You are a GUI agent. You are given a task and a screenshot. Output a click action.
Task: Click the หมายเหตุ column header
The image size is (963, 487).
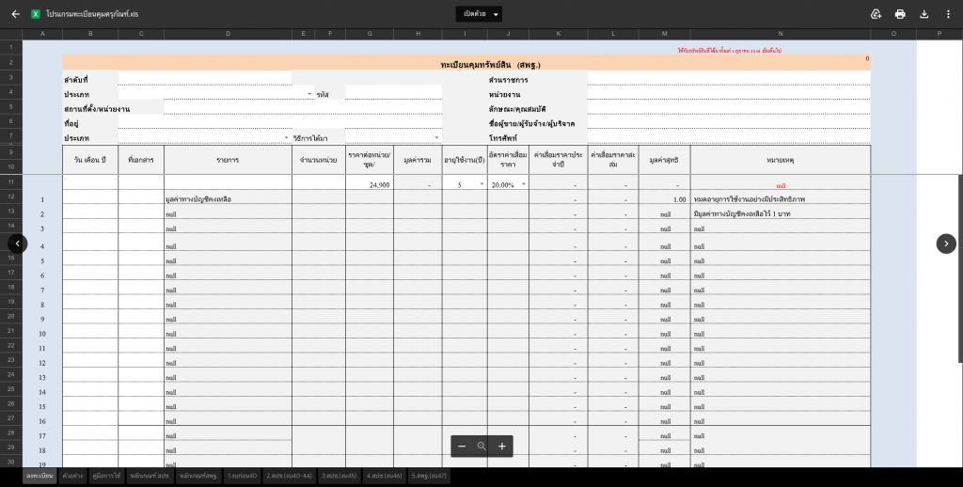(x=781, y=160)
